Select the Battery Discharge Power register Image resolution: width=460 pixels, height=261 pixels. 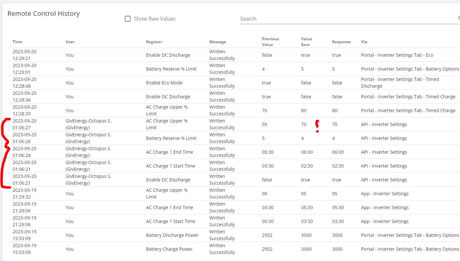(x=172, y=235)
